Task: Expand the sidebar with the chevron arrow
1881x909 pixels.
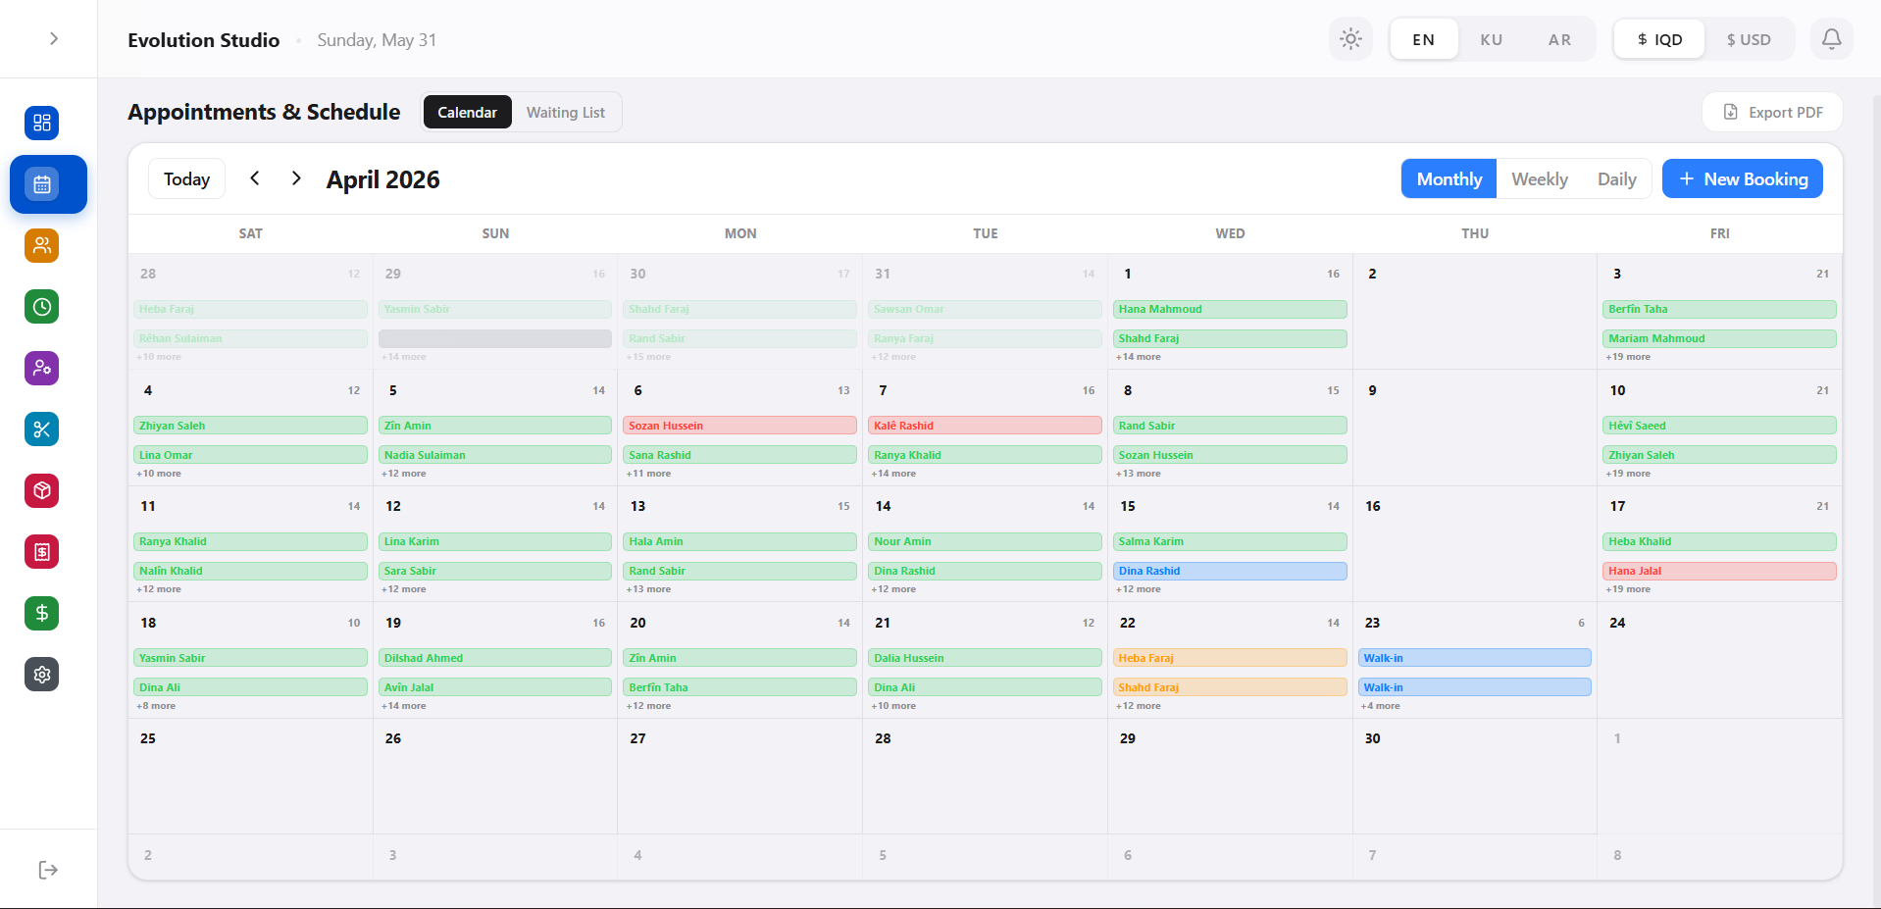Action: tap(54, 38)
